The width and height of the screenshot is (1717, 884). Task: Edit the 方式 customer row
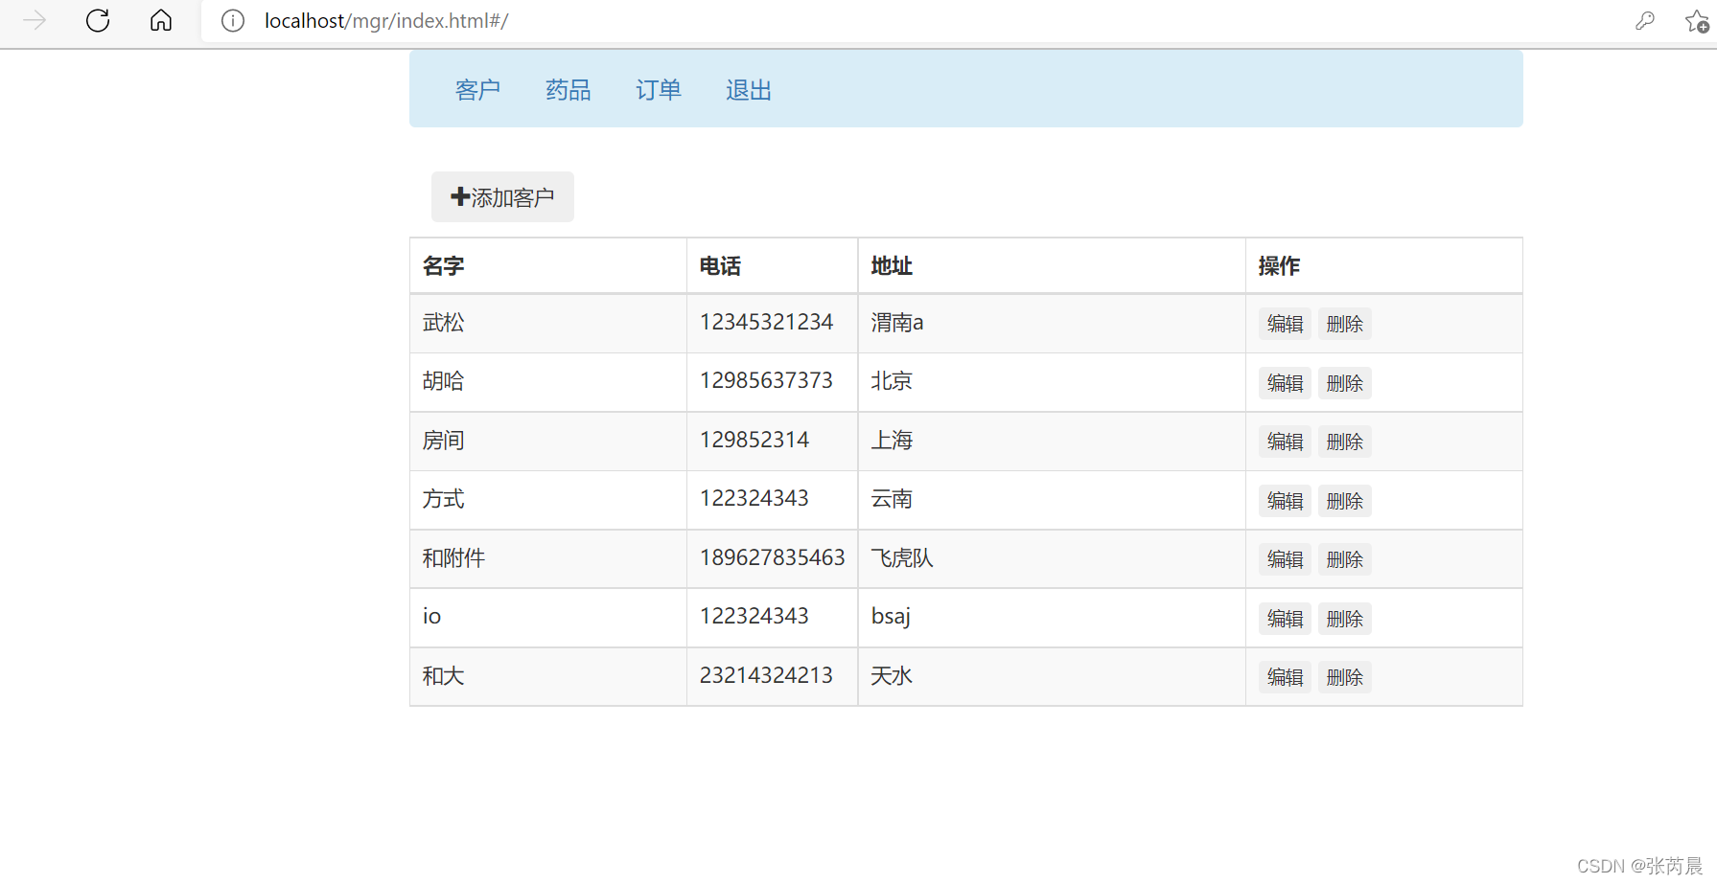tap(1285, 501)
